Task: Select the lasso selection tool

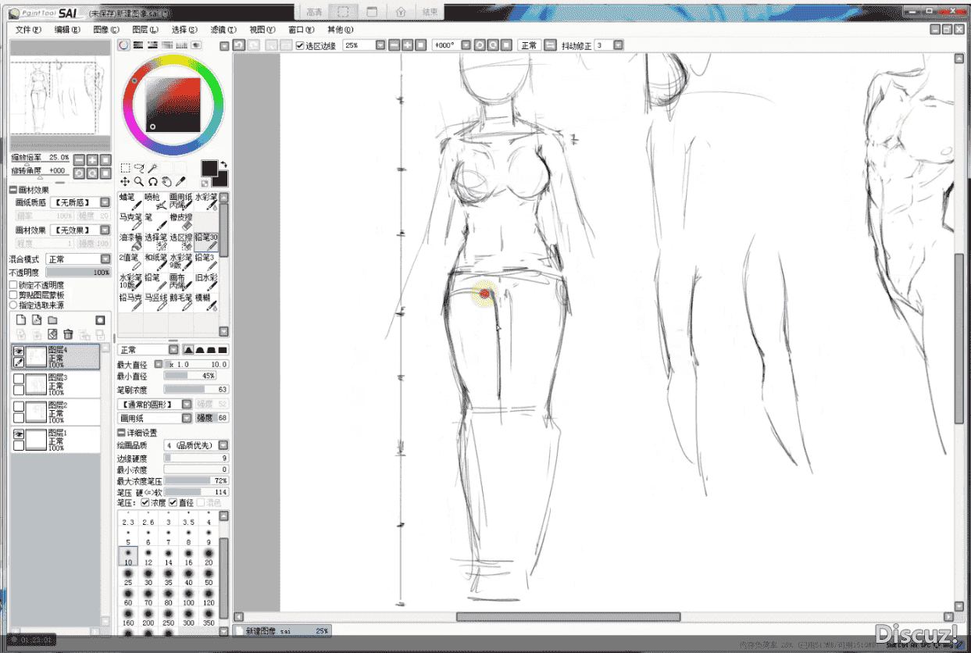Action: pos(139,168)
